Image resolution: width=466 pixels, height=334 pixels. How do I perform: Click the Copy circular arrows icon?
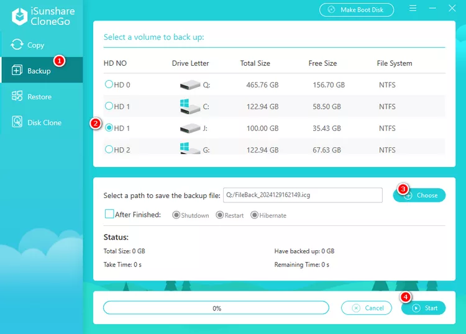click(17, 45)
